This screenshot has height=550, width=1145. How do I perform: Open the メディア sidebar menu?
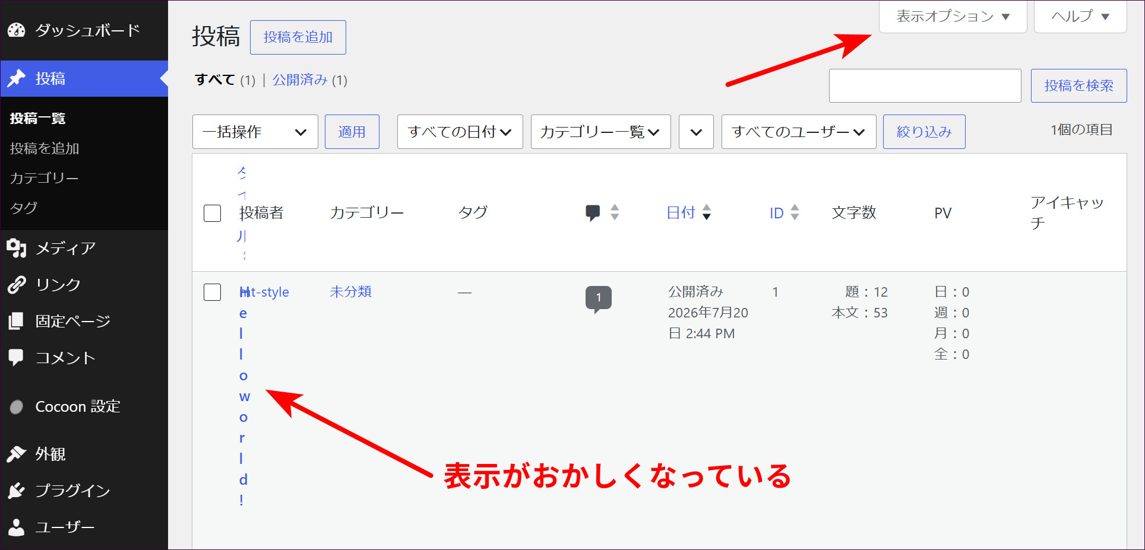coord(84,248)
